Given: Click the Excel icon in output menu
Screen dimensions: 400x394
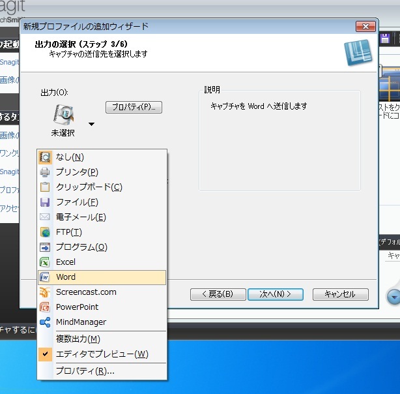Looking at the screenshot, I should (x=45, y=262).
